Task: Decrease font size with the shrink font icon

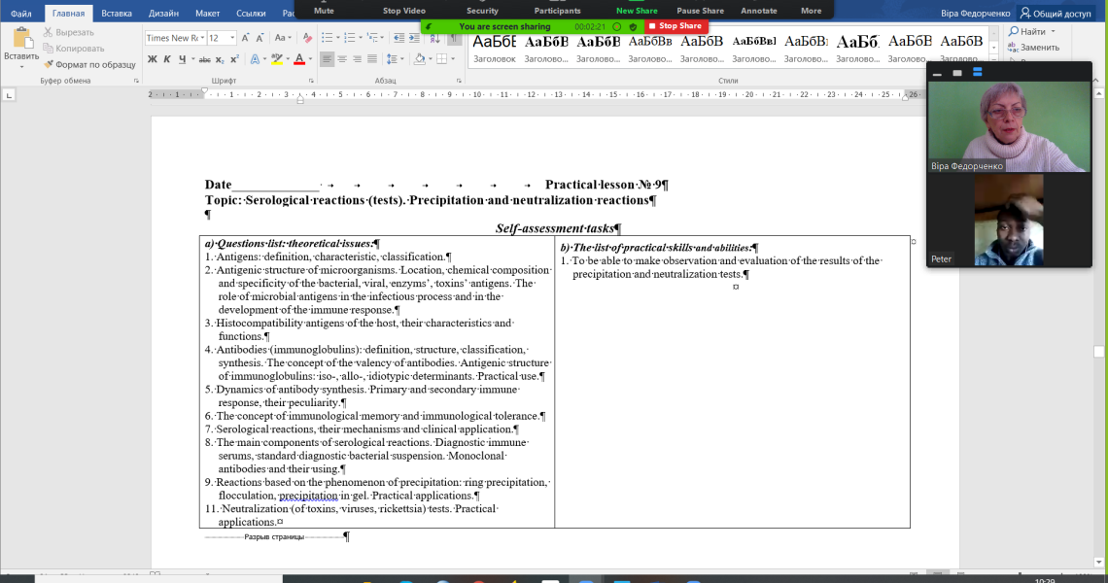Action: (x=260, y=38)
